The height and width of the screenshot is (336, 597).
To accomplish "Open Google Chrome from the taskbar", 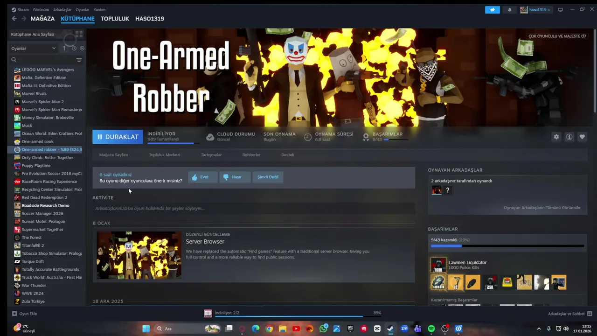I will [269, 329].
